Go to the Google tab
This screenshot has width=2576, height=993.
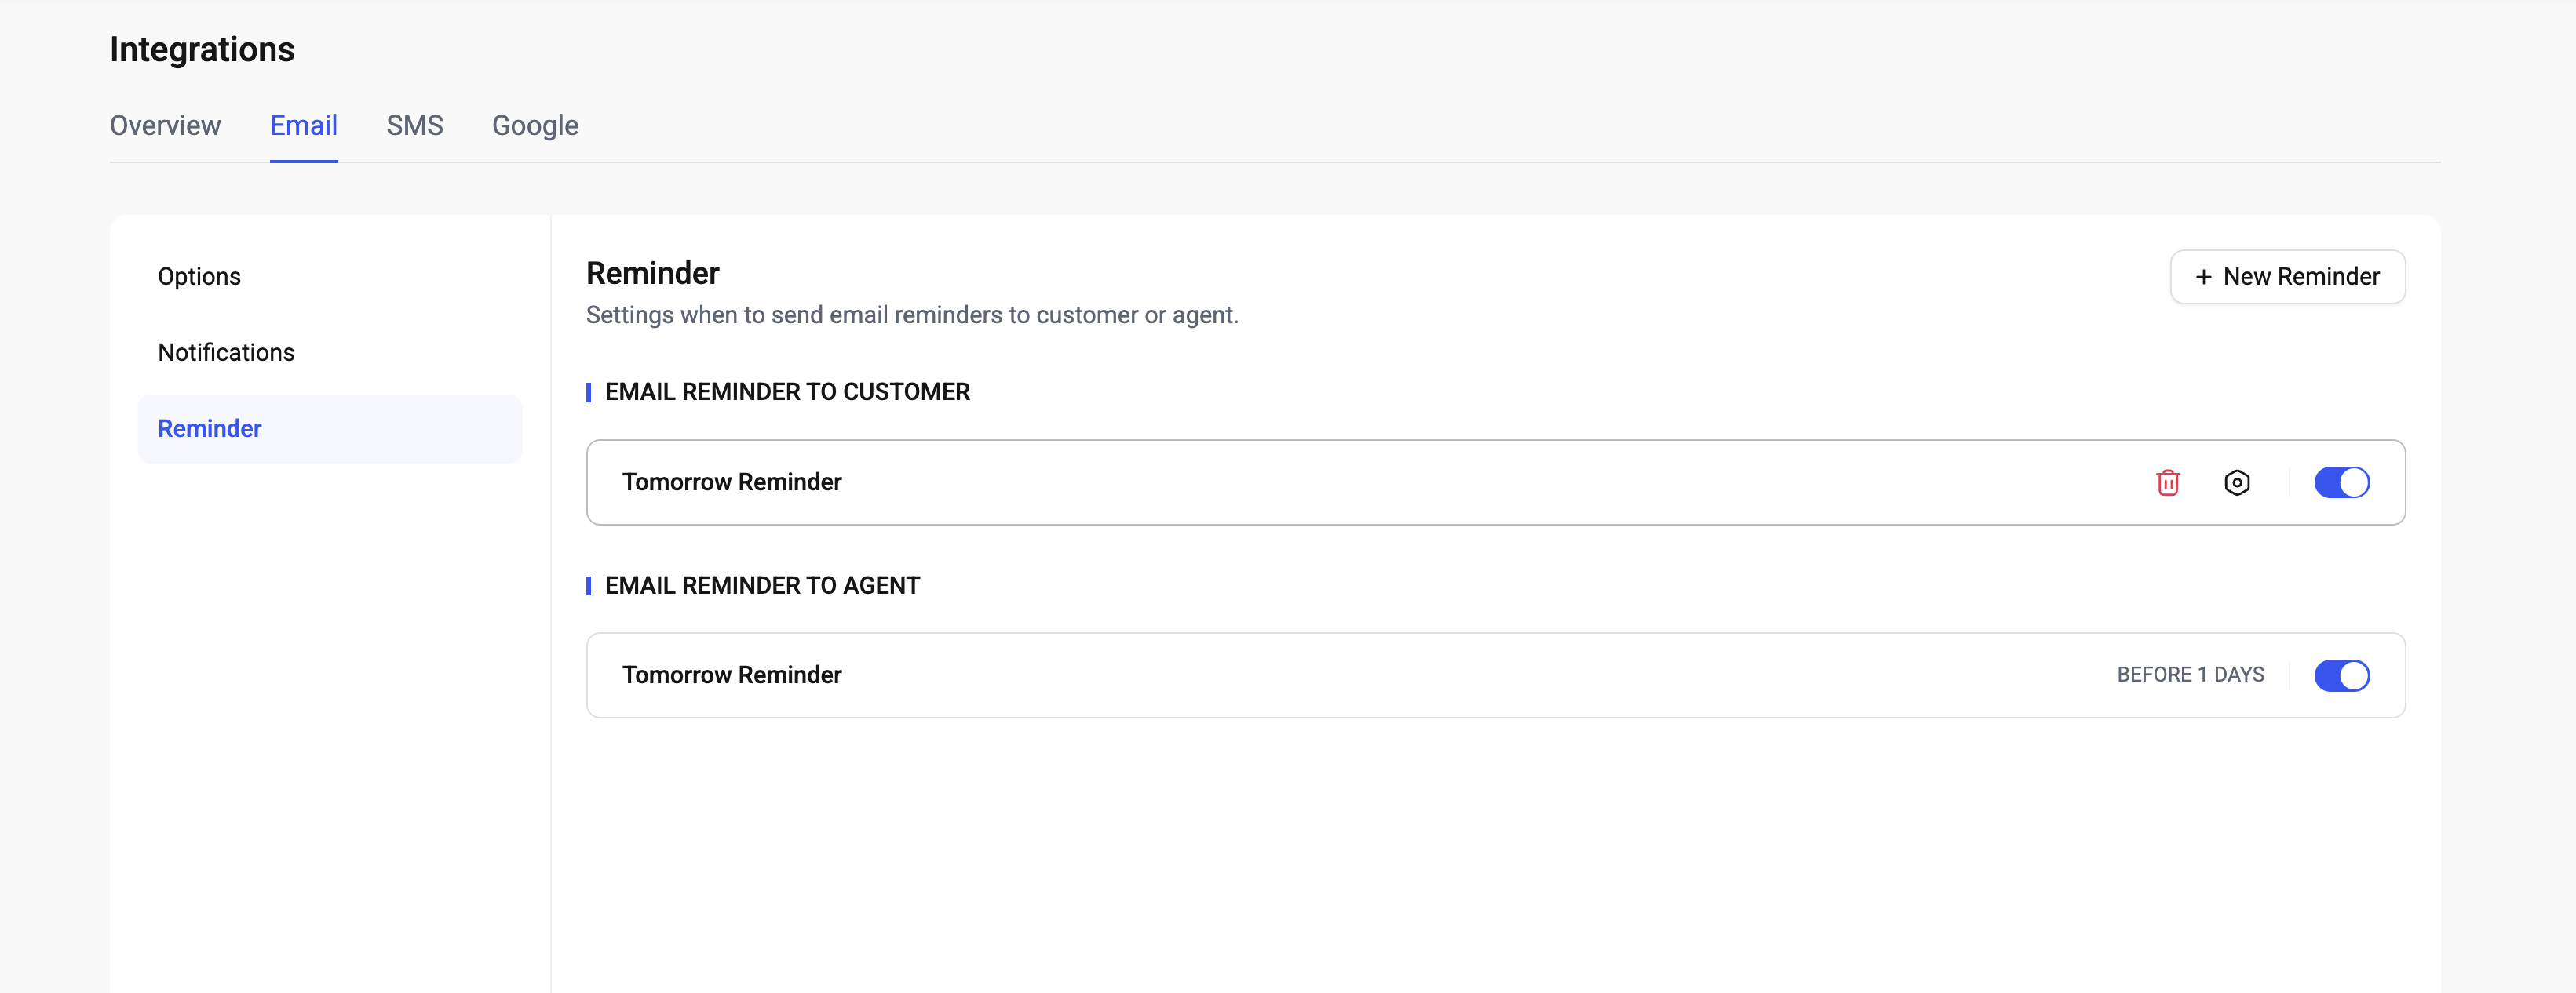click(535, 125)
